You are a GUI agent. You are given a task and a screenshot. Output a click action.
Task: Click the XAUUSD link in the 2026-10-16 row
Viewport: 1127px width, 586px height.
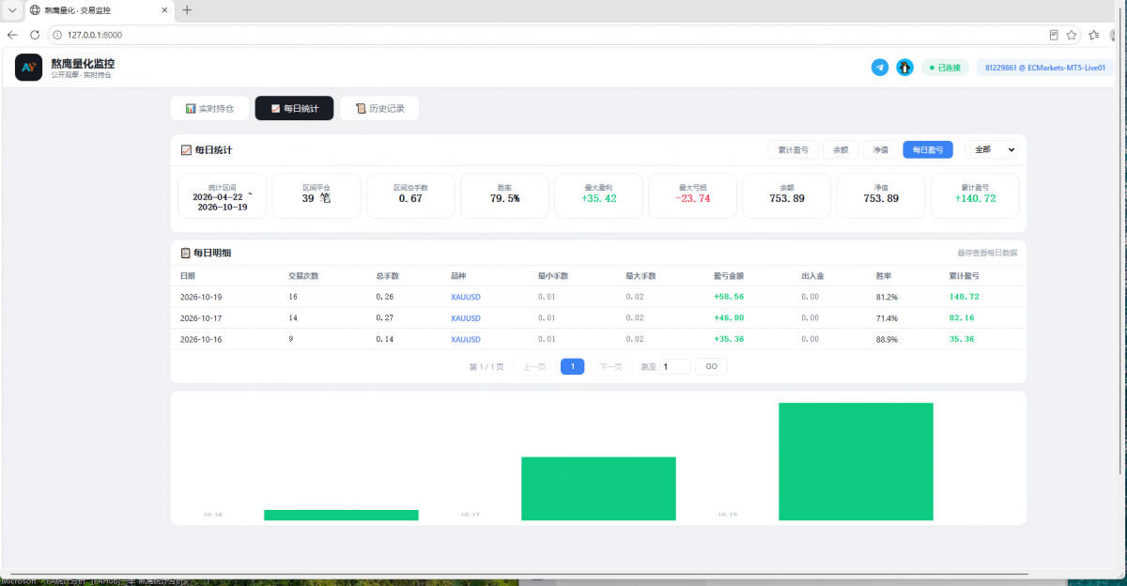(466, 340)
